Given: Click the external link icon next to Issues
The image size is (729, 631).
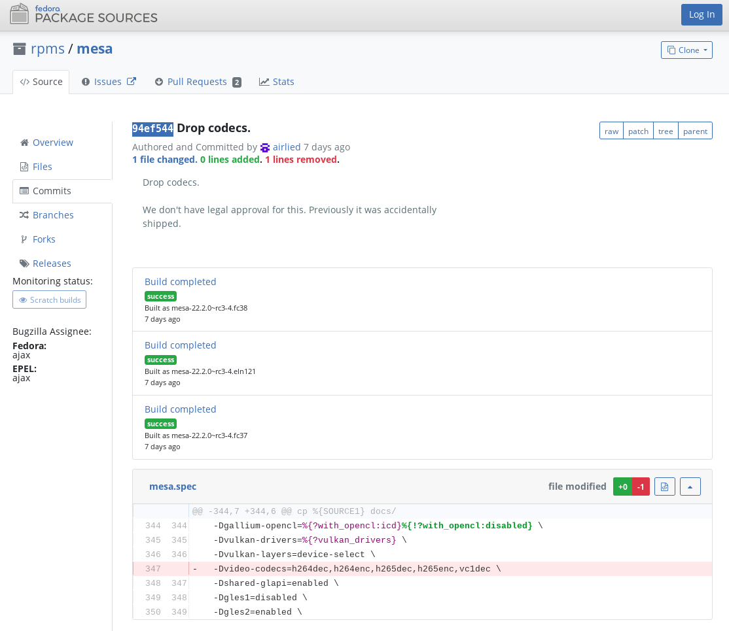Looking at the screenshot, I should pyautogui.click(x=132, y=81).
